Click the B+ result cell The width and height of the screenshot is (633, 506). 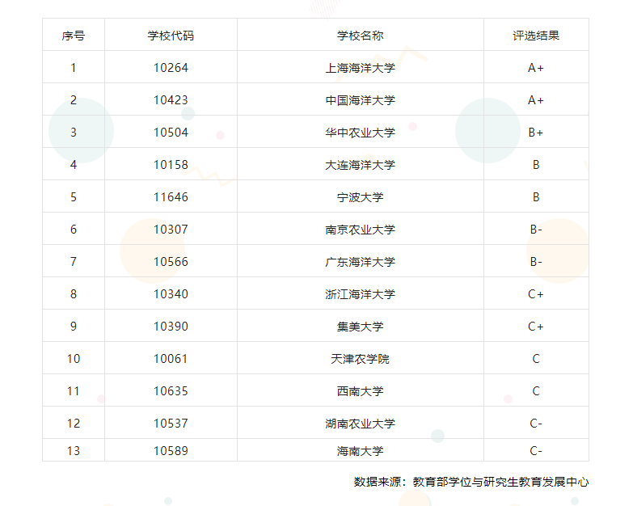click(536, 132)
